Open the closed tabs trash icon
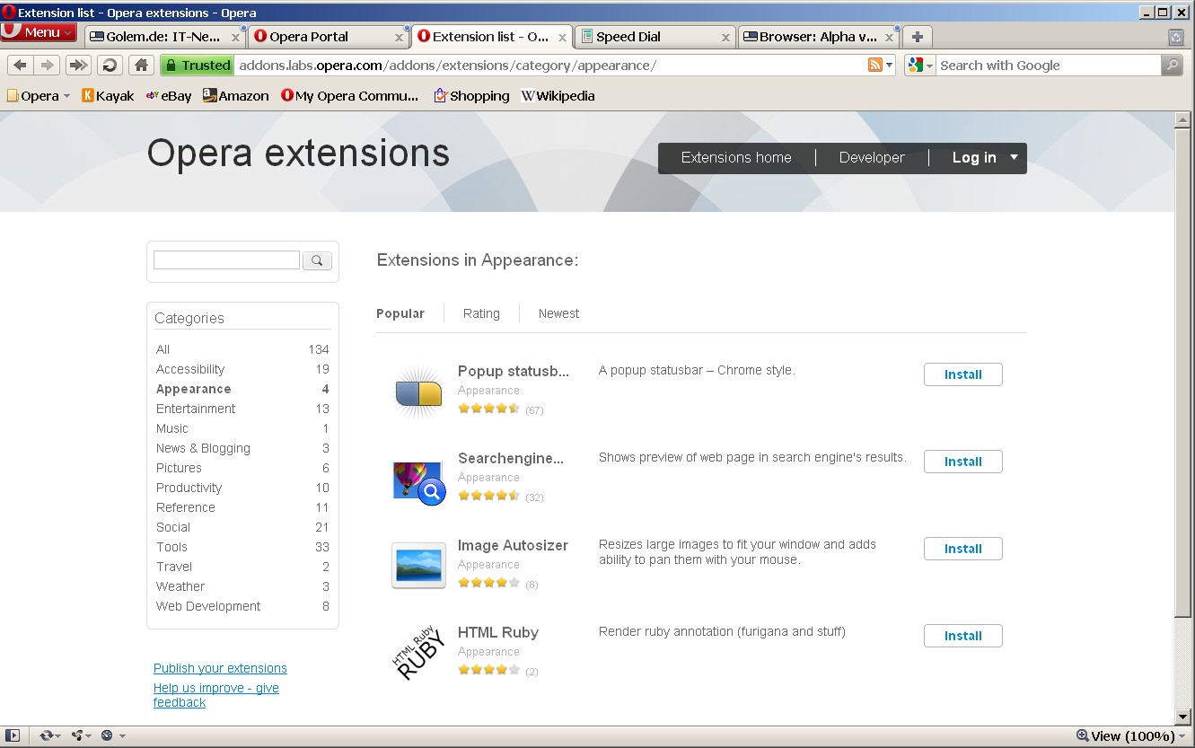The image size is (1195, 748). [x=1175, y=37]
